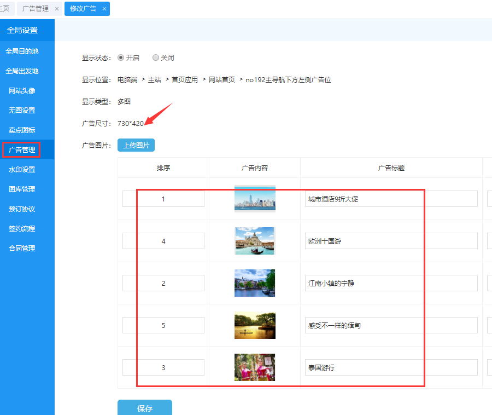Select the 关闭 radio button
492x415 pixels.
[156, 57]
